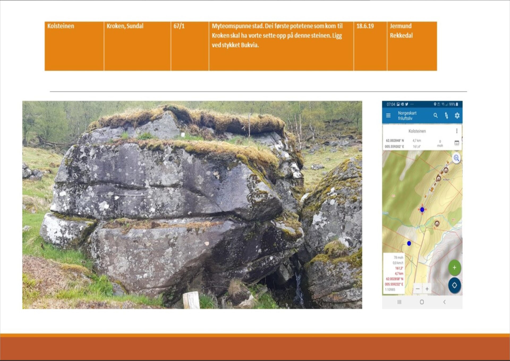This screenshot has width=510, height=361.
Task: Tap the Android back navigation arrow
Action: tap(444, 302)
